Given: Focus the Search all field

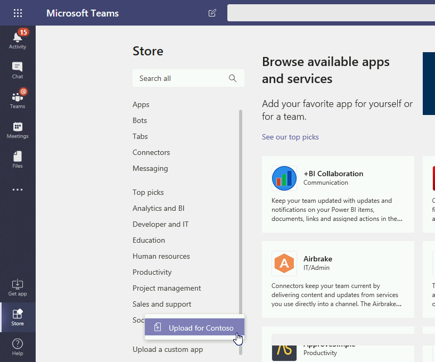Looking at the screenshot, I should coord(188,78).
